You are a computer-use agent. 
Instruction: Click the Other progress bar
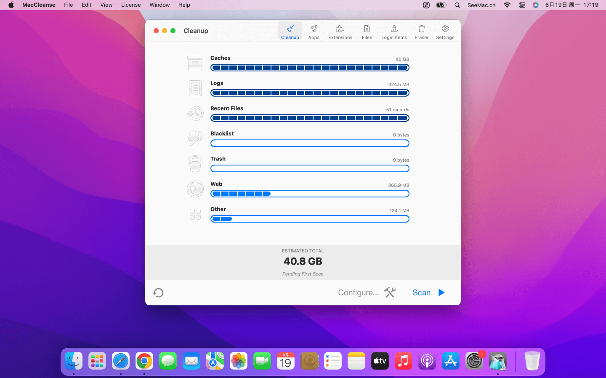pyautogui.click(x=310, y=219)
